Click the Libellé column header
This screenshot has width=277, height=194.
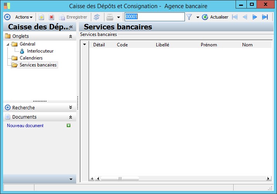click(162, 45)
